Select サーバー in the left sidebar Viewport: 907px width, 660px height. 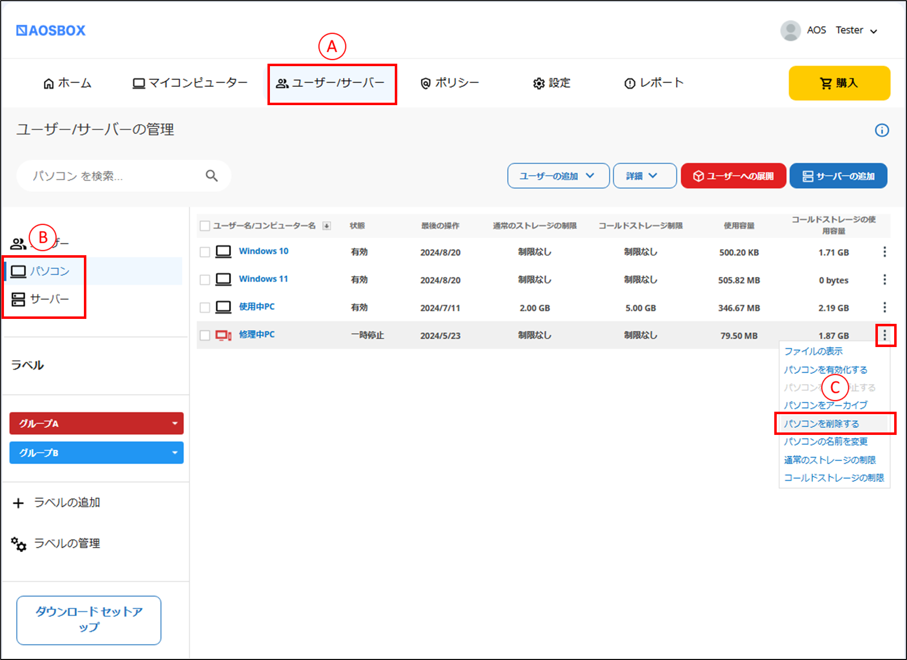pos(41,299)
